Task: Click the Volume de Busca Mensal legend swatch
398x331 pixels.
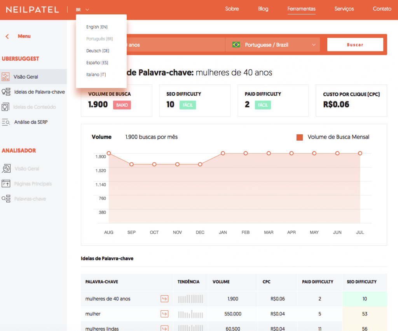Action: (x=300, y=137)
